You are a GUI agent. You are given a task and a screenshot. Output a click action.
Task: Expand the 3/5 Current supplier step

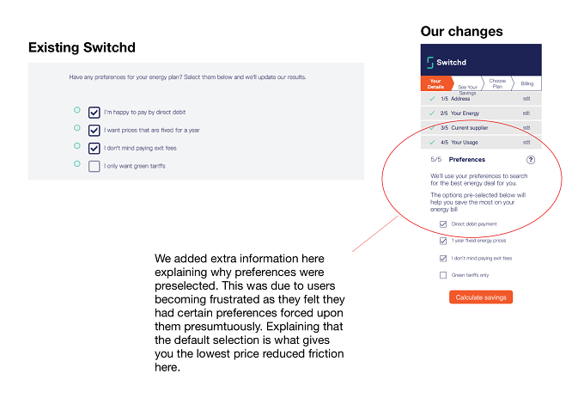[x=481, y=128]
